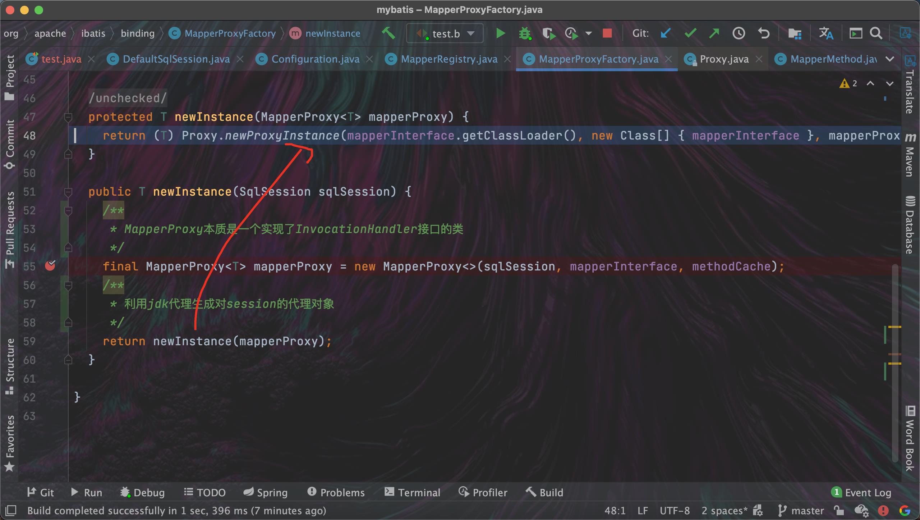Click the Run button to execute
This screenshot has height=520, width=920.
pos(502,33)
